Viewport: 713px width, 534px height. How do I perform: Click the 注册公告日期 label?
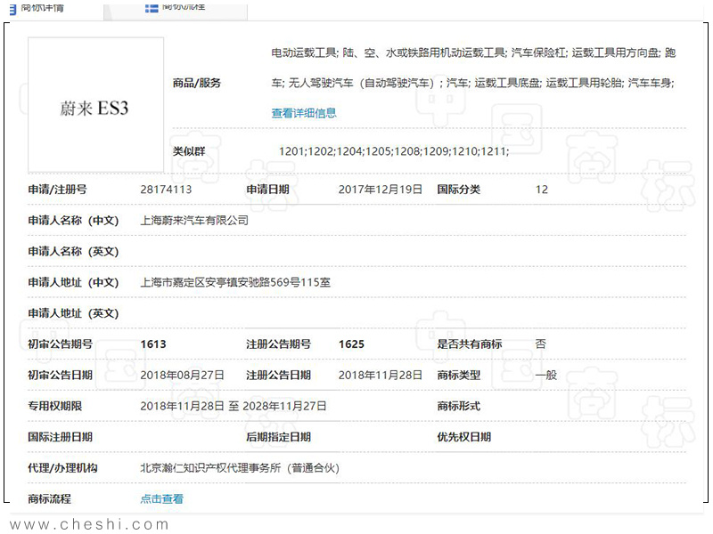(x=279, y=375)
